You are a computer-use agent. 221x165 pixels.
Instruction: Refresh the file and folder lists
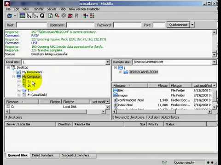50,16
